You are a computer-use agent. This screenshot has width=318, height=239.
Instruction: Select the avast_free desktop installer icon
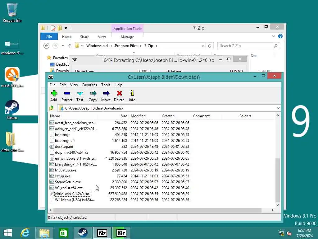click(12, 77)
